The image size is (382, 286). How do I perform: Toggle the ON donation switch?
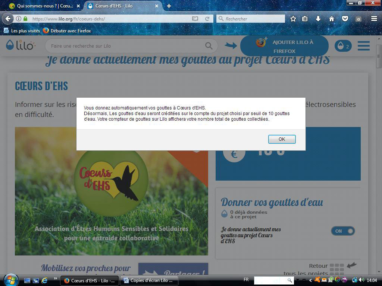(x=343, y=231)
